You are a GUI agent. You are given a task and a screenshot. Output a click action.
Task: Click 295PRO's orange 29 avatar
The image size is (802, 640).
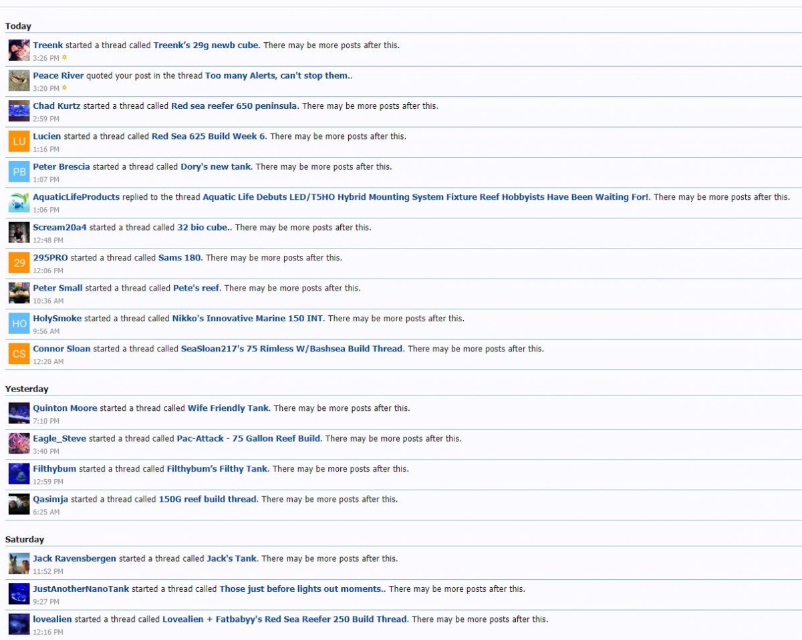(x=19, y=263)
